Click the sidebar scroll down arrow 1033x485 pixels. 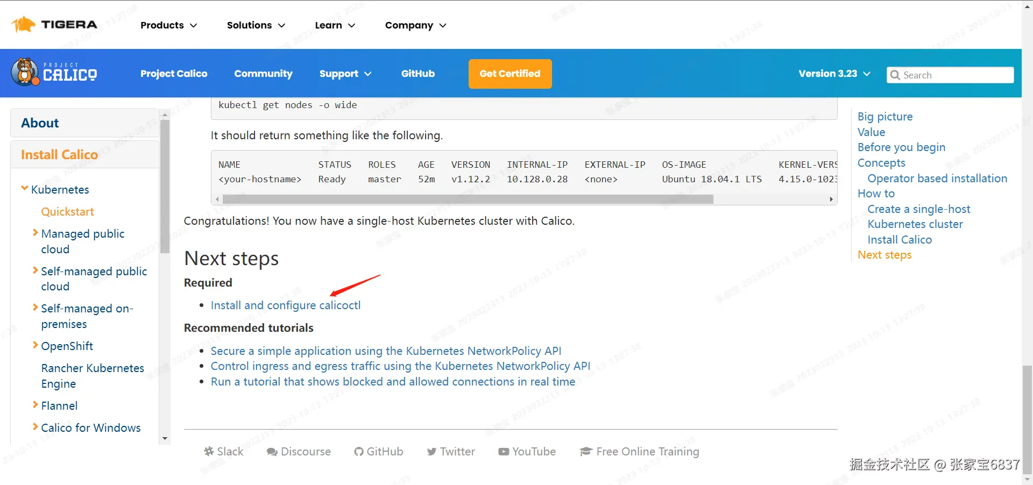click(165, 439)
